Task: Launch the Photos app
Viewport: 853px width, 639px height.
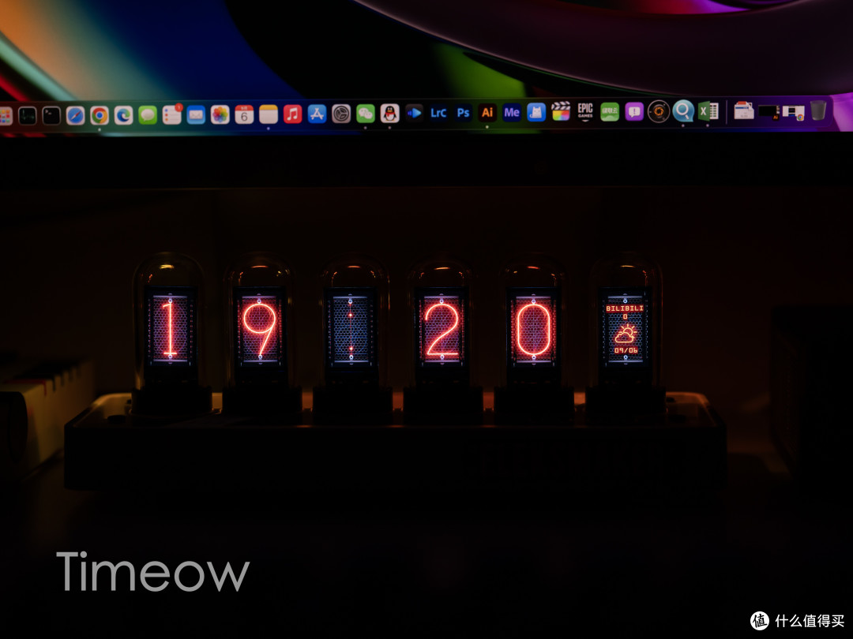Action: [220, 114]
